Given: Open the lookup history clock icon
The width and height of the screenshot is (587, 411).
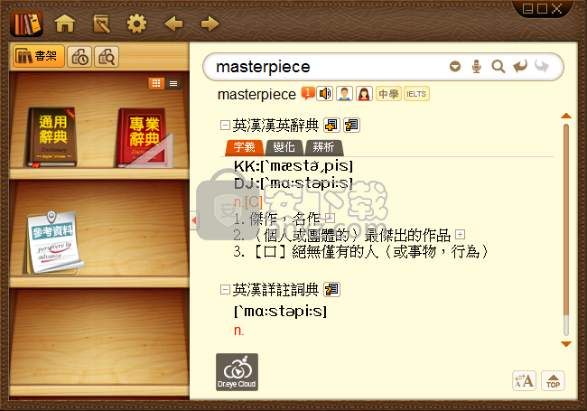Looking at the screenshot, I should coord(79,57).
